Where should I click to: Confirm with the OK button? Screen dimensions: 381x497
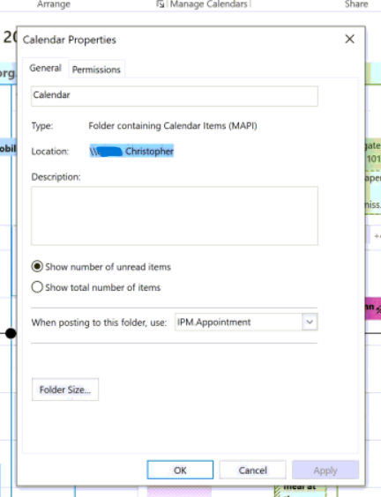click(x=180, y=470)
